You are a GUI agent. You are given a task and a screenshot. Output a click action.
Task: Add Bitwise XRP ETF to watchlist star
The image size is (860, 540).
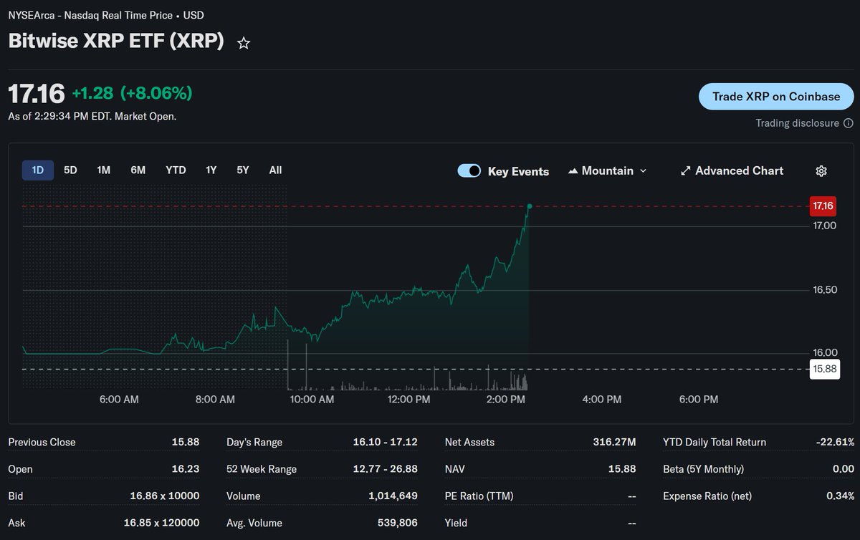coord(244,43)
